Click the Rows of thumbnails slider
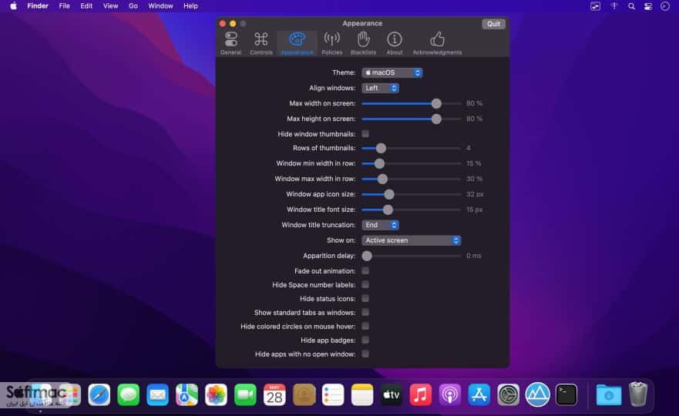Viewport: 679px width, 416px height. point(411,149)
